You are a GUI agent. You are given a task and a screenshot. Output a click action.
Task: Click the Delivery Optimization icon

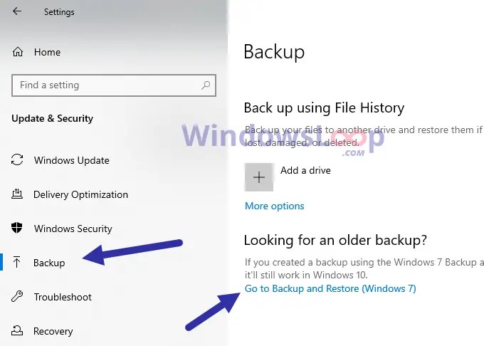17,194
